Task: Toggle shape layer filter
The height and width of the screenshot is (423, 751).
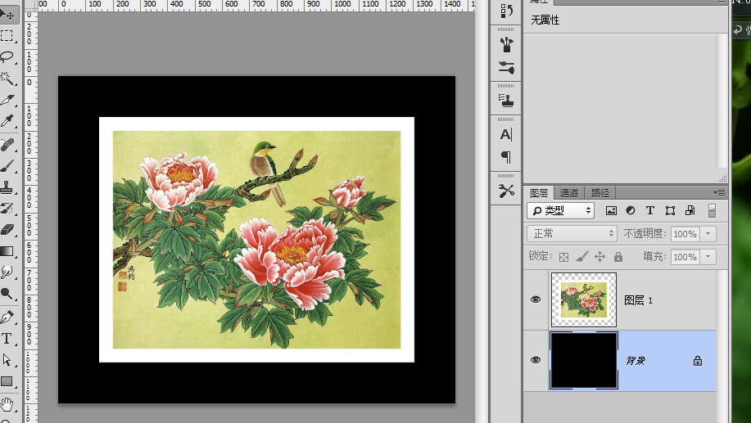Action: pos(670,210)
